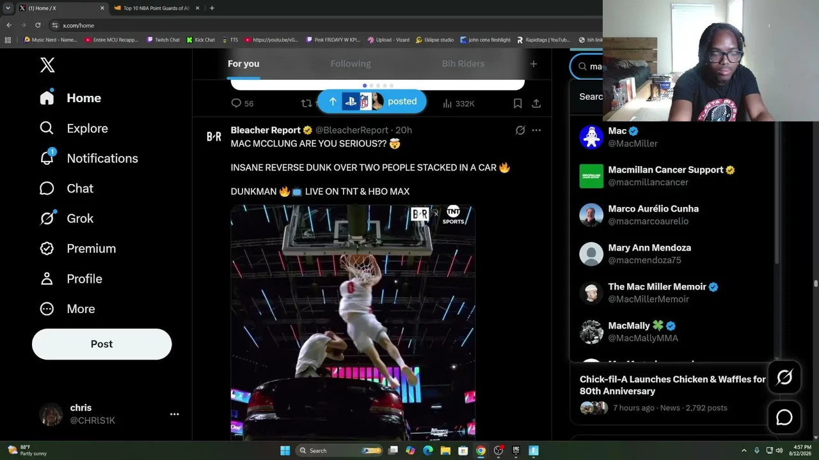Select The Mac Miller Memoir suggestion
The image size is (819, 460).
pyautogui.click(x=672, y=293)
